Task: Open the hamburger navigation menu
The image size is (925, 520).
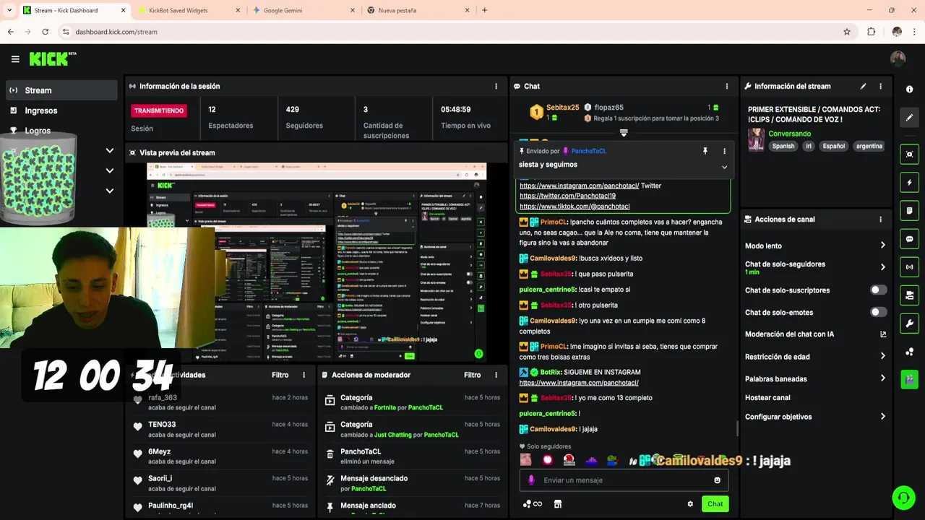Action: (15, 59)
